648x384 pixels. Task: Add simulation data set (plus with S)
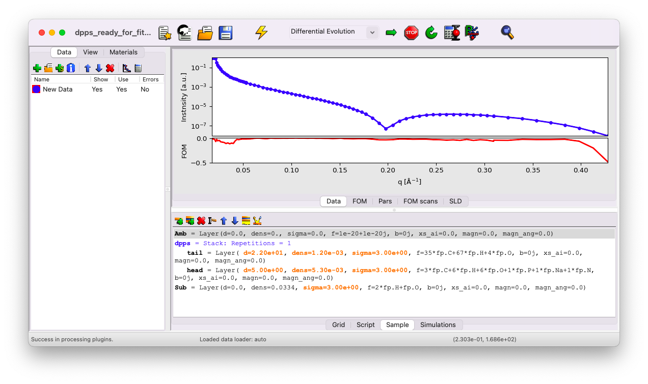tap(60, 68)
